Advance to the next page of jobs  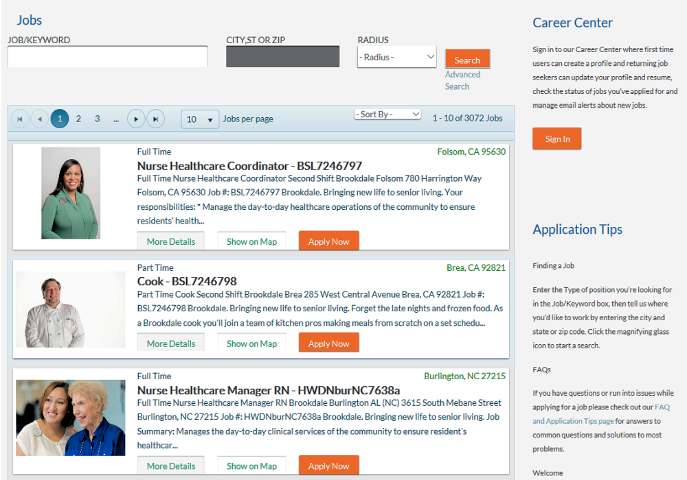[136, 118]
